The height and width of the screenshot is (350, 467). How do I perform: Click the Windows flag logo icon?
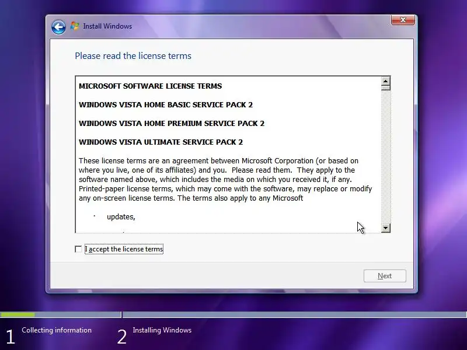click(x=75, y=26)
